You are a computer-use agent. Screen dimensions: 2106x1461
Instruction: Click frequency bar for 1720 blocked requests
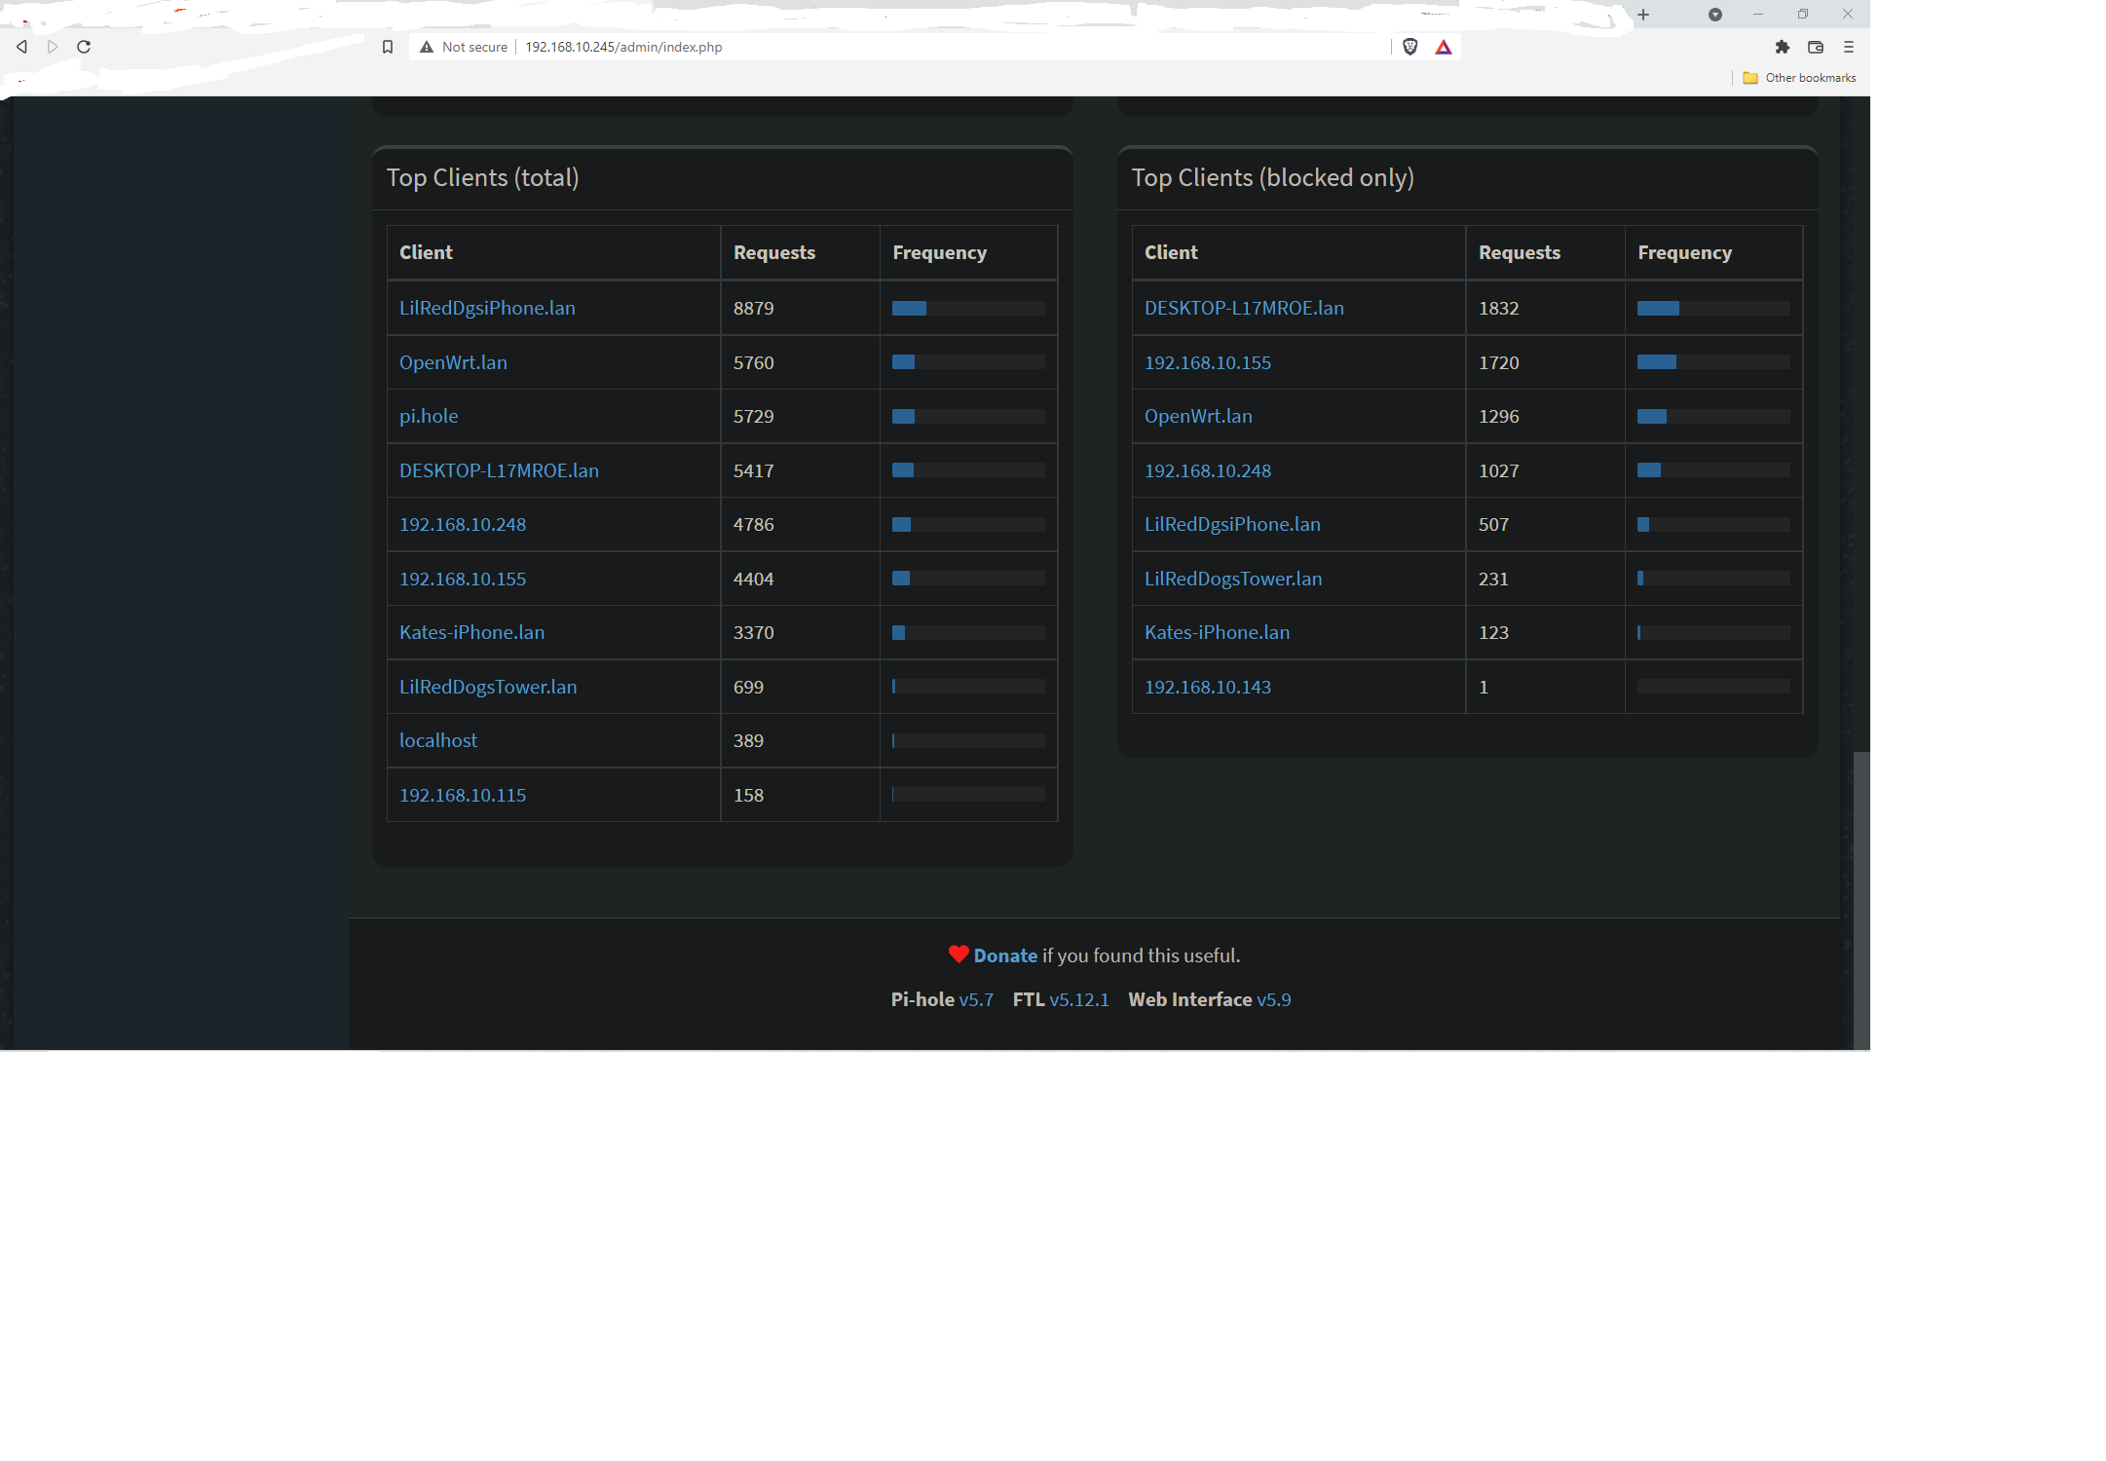1713,362
